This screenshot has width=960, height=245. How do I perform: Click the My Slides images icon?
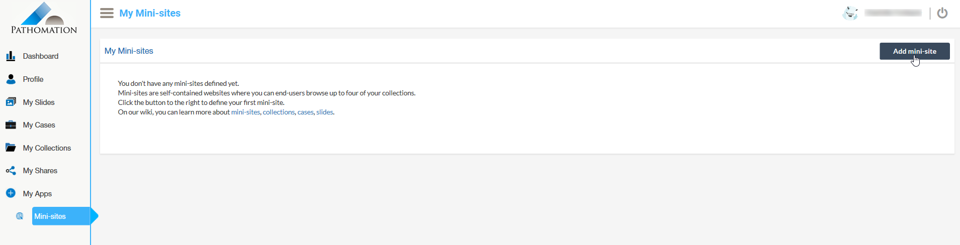click(x=11, y=102)
